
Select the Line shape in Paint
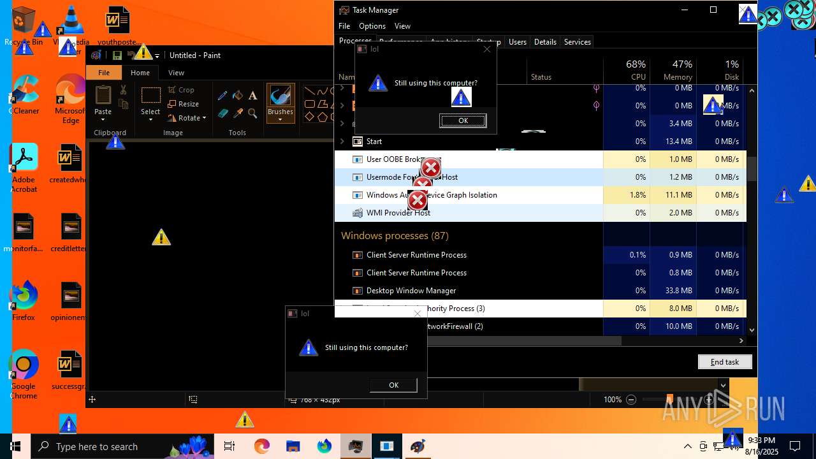(309, 91)
